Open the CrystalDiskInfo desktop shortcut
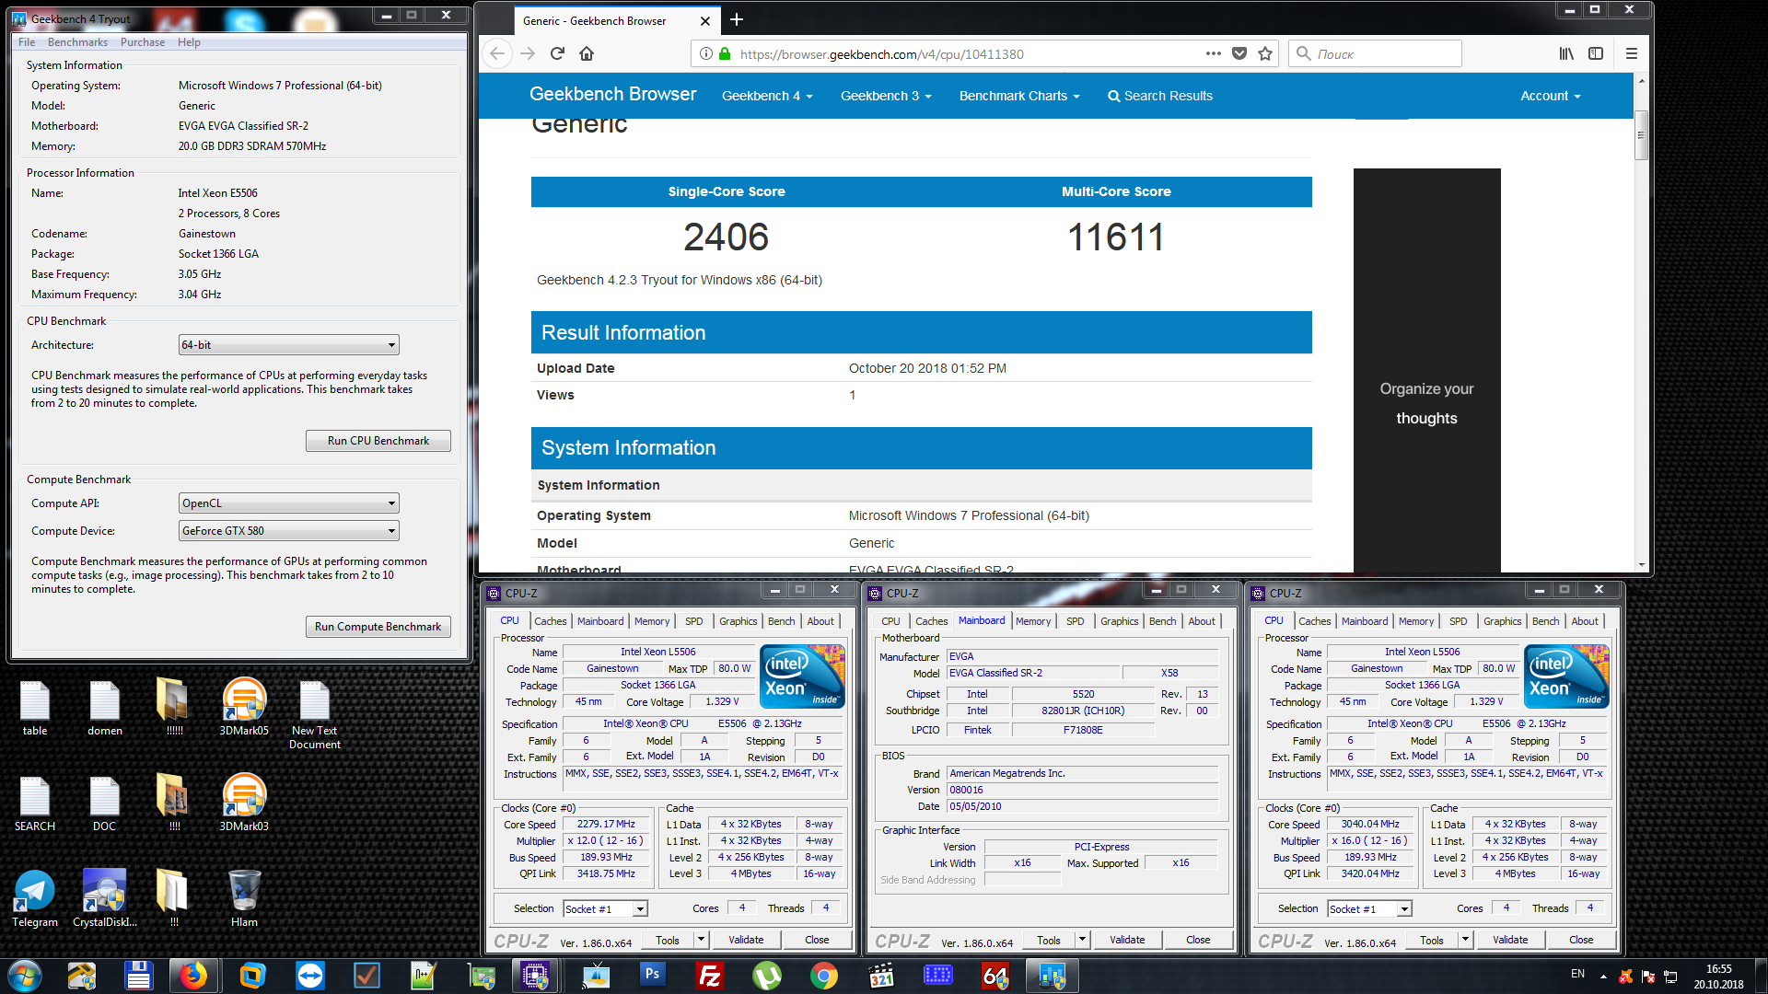1768x994 pixels. click(x=104, y=898)
